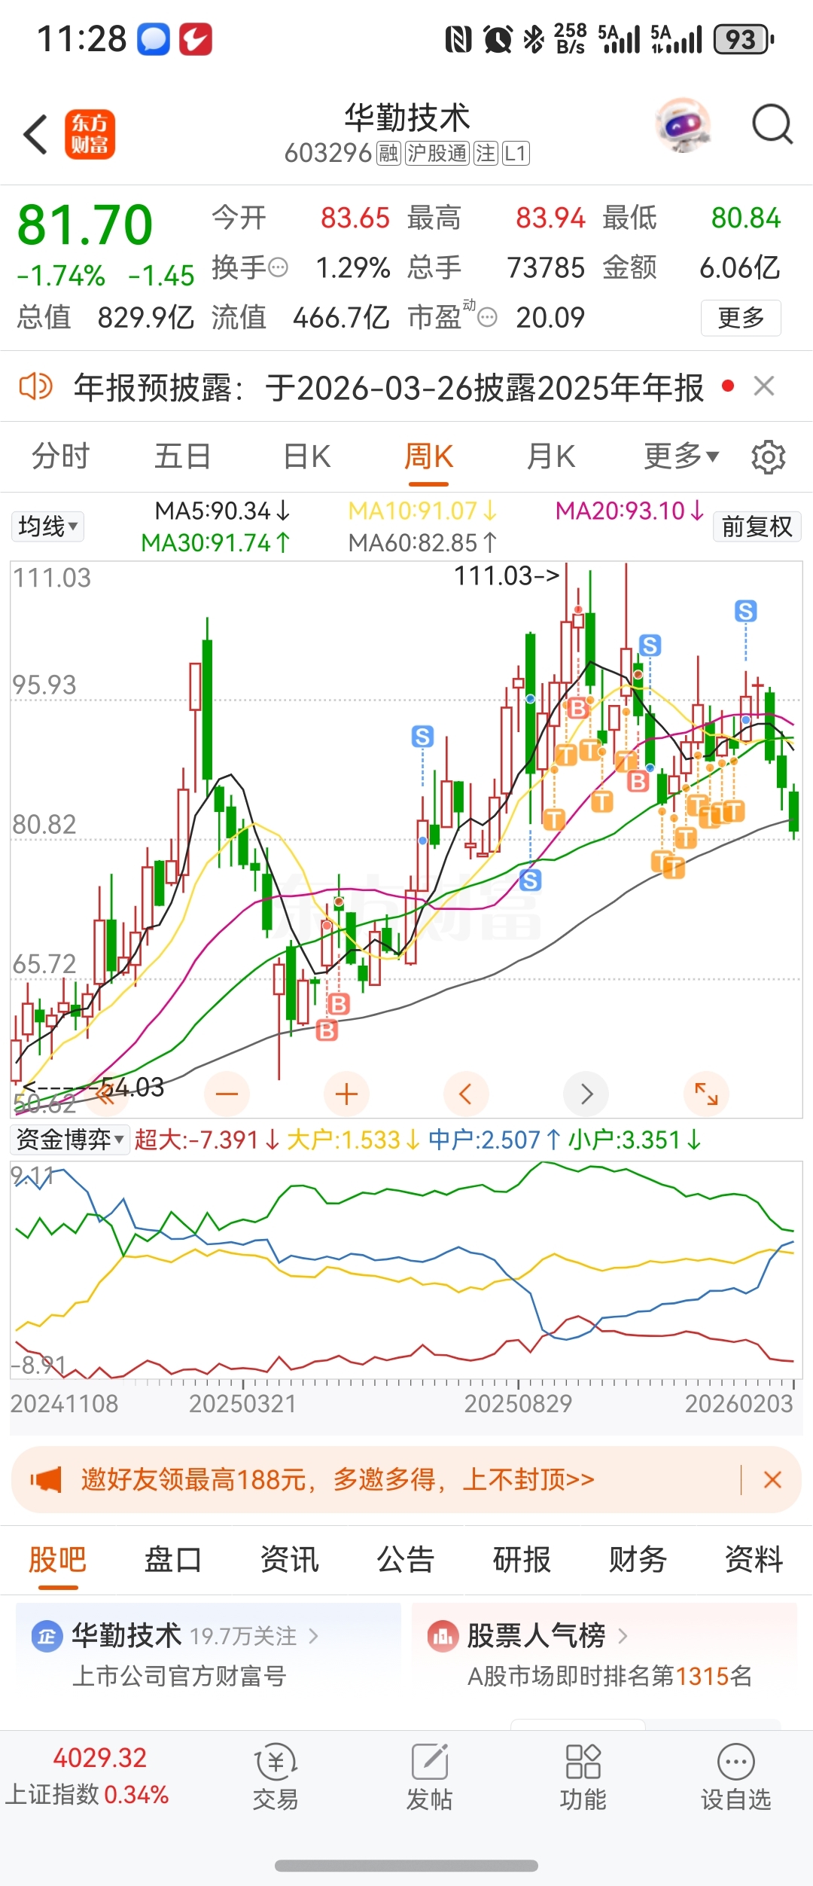Tap the 华勤技术 stock title
Image resolution: width=813 pixels, height=1886 pixels.
click(x=407, y=117)
